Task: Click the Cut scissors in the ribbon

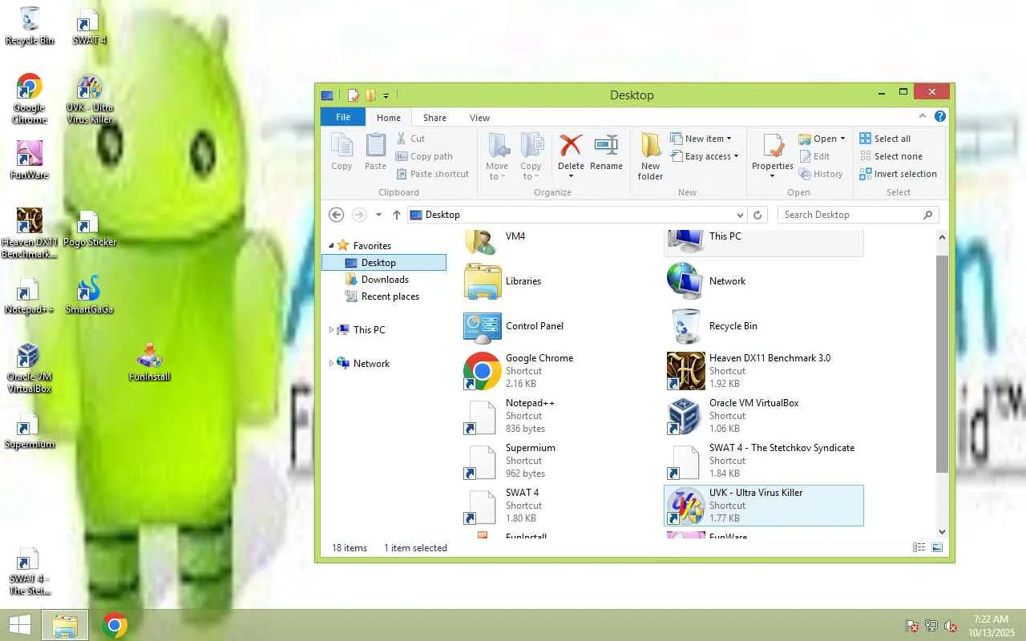Action: click(402, 139)
